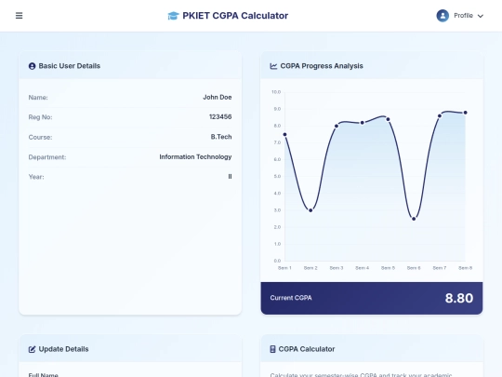Click the name value John Doe
Image resolution: width=502 pixels, height=377 pixels.
(217, 97)
